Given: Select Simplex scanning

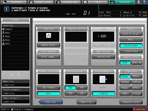Looking at the screenshot, I should (x=103, y=94).
